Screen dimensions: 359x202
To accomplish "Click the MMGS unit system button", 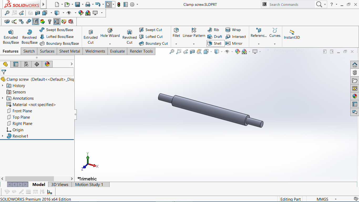I will tap(322, 199).
